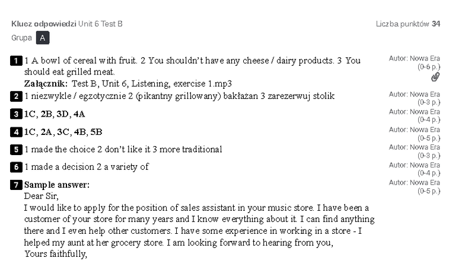
Task: Click the paperclip attachment icon
Action: [x=435, y=77]
